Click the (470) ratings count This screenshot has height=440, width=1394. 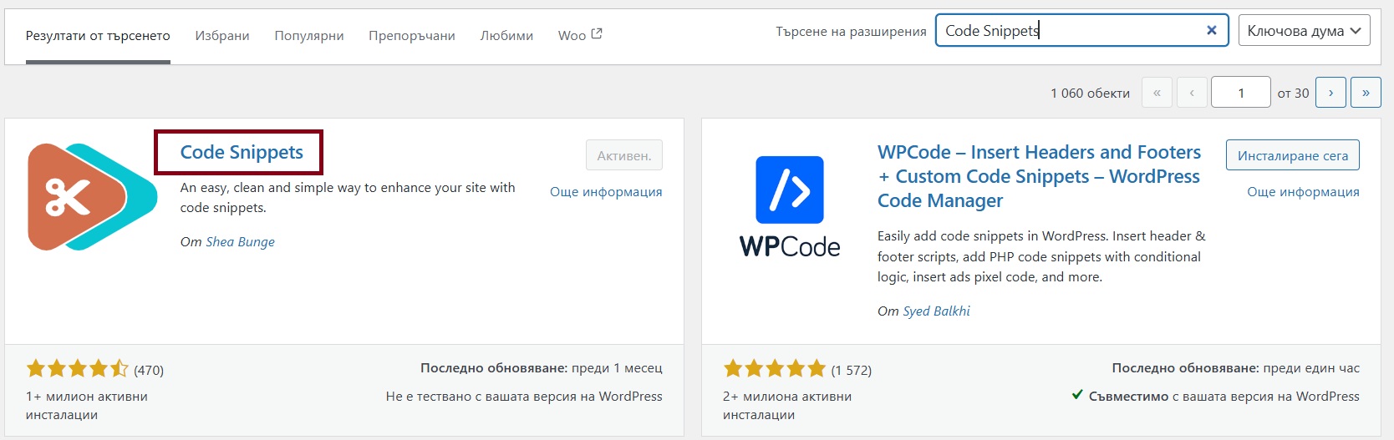149,370
